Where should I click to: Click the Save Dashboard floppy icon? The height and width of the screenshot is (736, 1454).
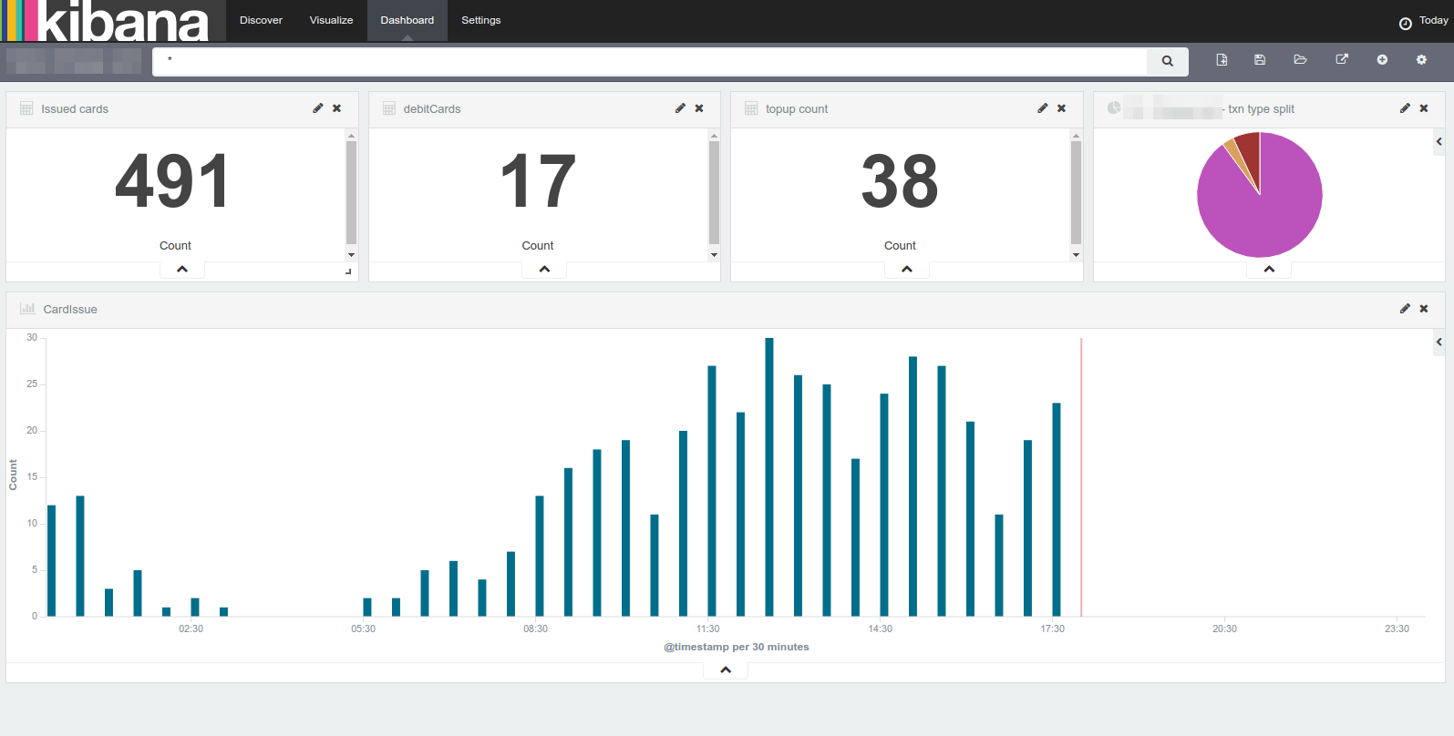pos(1260,60)
